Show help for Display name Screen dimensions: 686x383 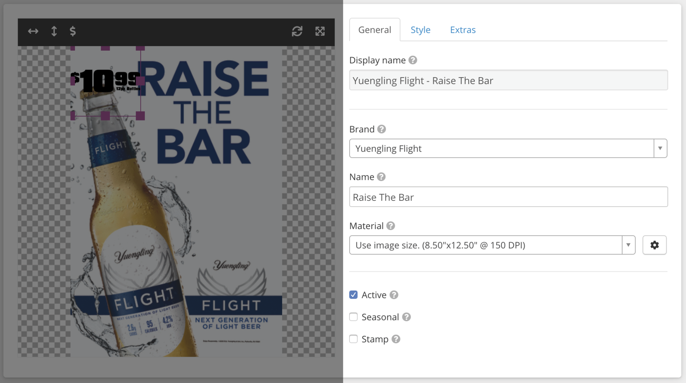click(x=413, y=60)
